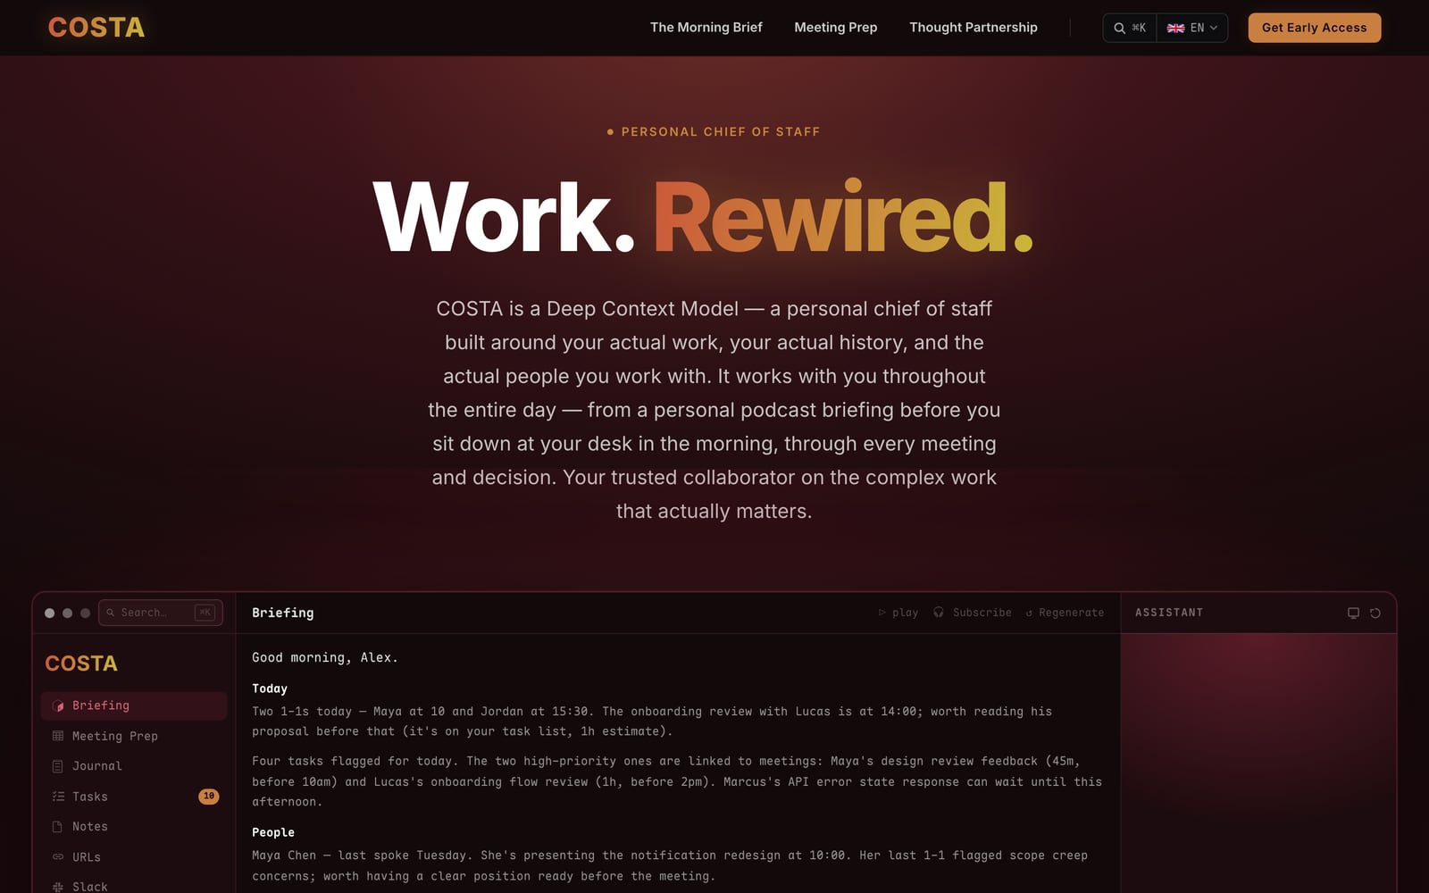
Task: Play the briefing audio
Action: tap(898, 613)
